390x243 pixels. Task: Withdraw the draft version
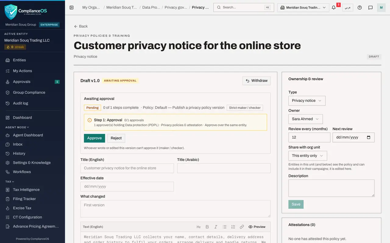pyautogui.click(x=257, y=80)
